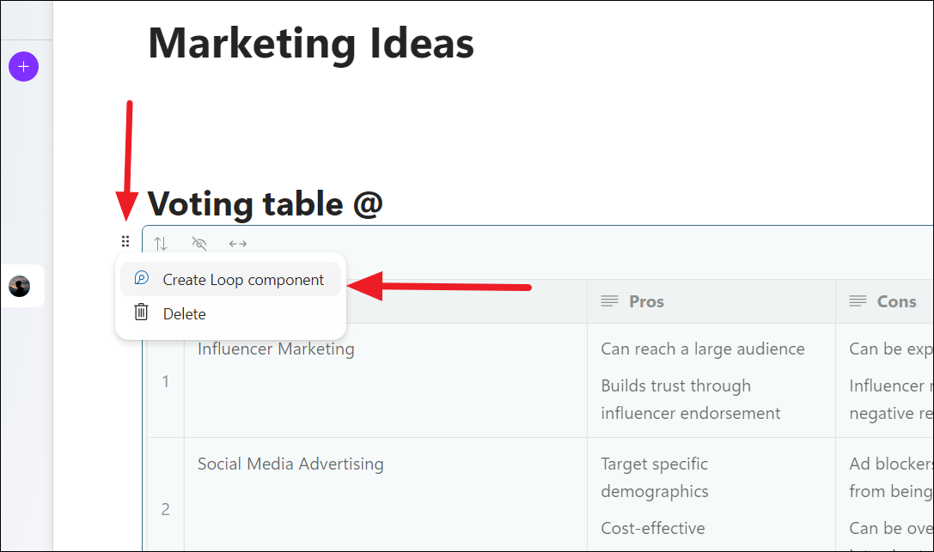Screen dimensions: 934x552
Task: Select row number 2 in table
Action: point(166,509)
